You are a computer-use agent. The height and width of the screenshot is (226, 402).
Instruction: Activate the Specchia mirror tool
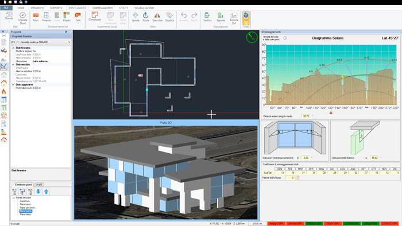[x=157, y=17]
